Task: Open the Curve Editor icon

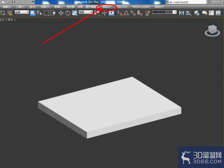Action: coord(211,13)
